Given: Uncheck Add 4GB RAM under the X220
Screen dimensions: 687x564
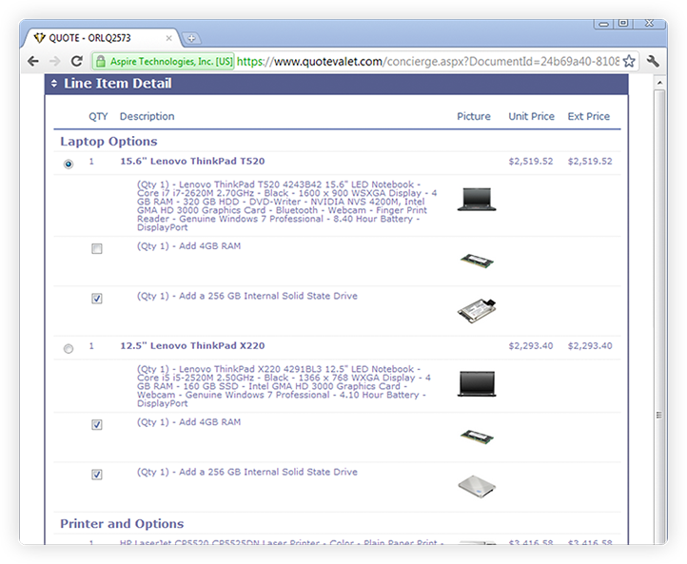Looking at the screenshot, I should pos(97,424).
